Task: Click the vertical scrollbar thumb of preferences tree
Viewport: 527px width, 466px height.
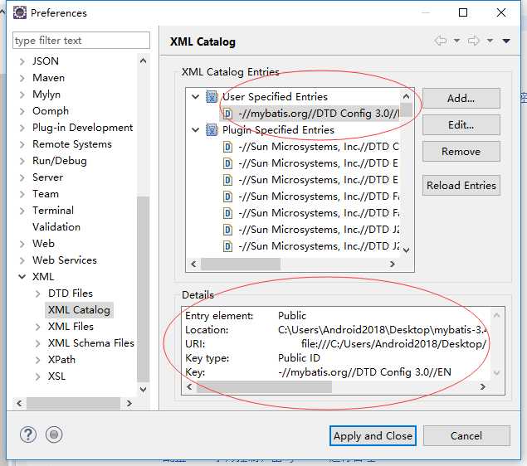Action: click(x=144, y=289)
